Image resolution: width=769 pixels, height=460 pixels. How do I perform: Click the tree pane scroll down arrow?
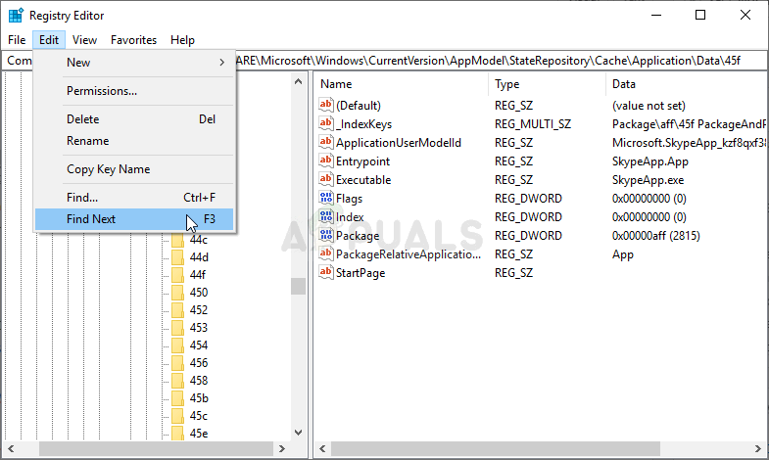click(298, 432)
